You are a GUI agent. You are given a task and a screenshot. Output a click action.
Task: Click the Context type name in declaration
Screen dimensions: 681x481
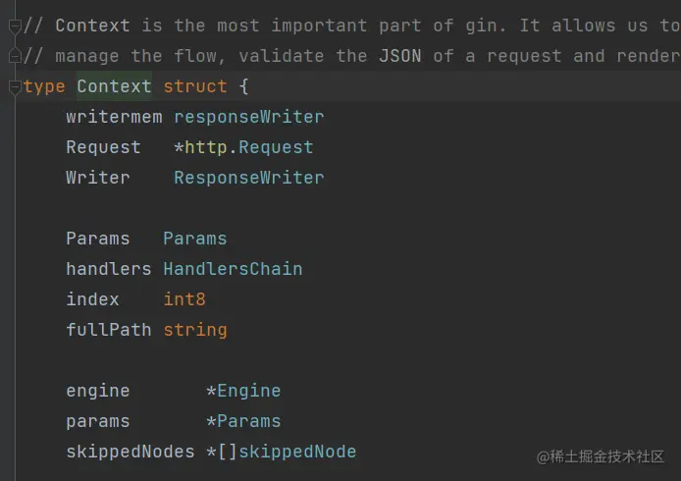pos(114,86)
